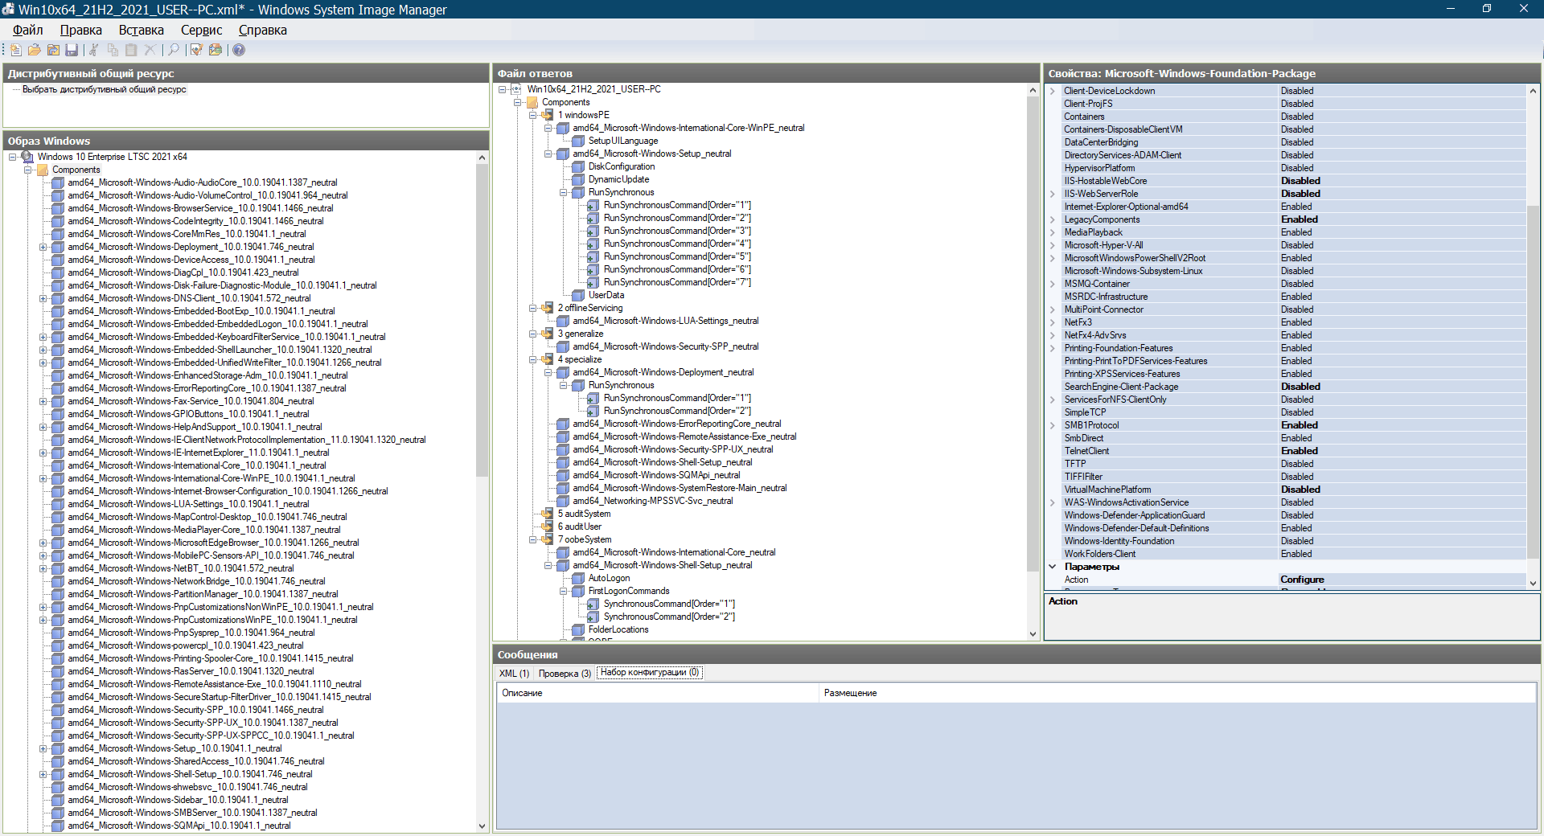
Task: Click the Win10x64_21H2_2021_USER-PC root file icon
Action: (x=516, y=89)
